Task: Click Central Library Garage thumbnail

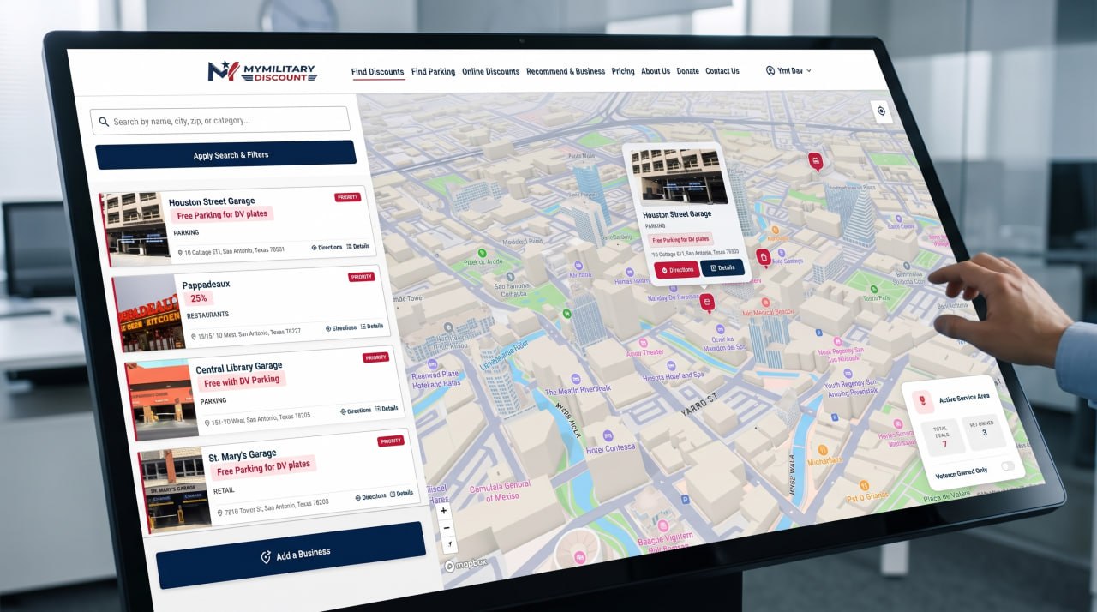Action: click(x=163, y=400)
